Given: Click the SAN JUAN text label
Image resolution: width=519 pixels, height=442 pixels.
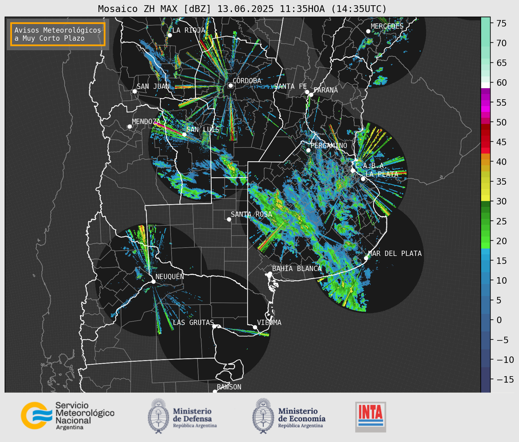Looking at the screenshot, I should coord(153,86).
